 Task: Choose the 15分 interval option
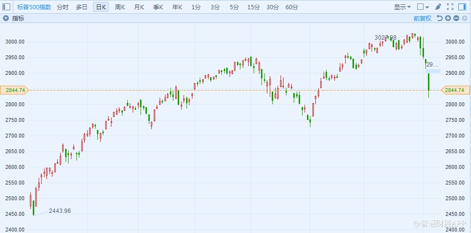click(x=254, y=7)
